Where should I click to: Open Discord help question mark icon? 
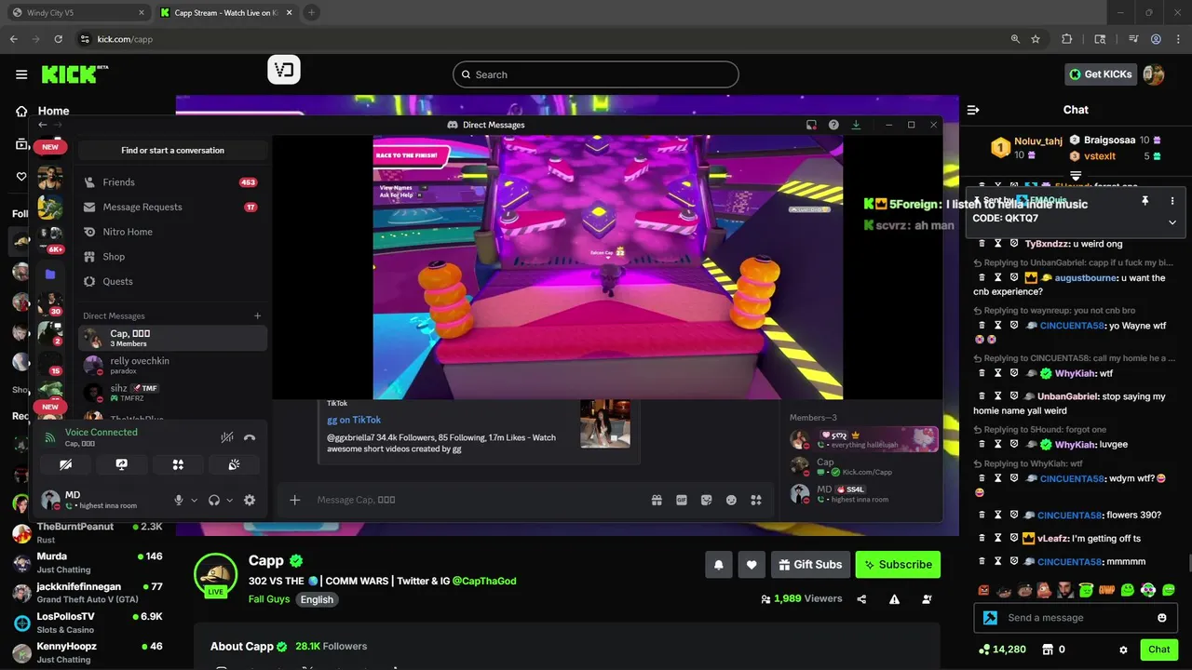[x=833, y=125]
